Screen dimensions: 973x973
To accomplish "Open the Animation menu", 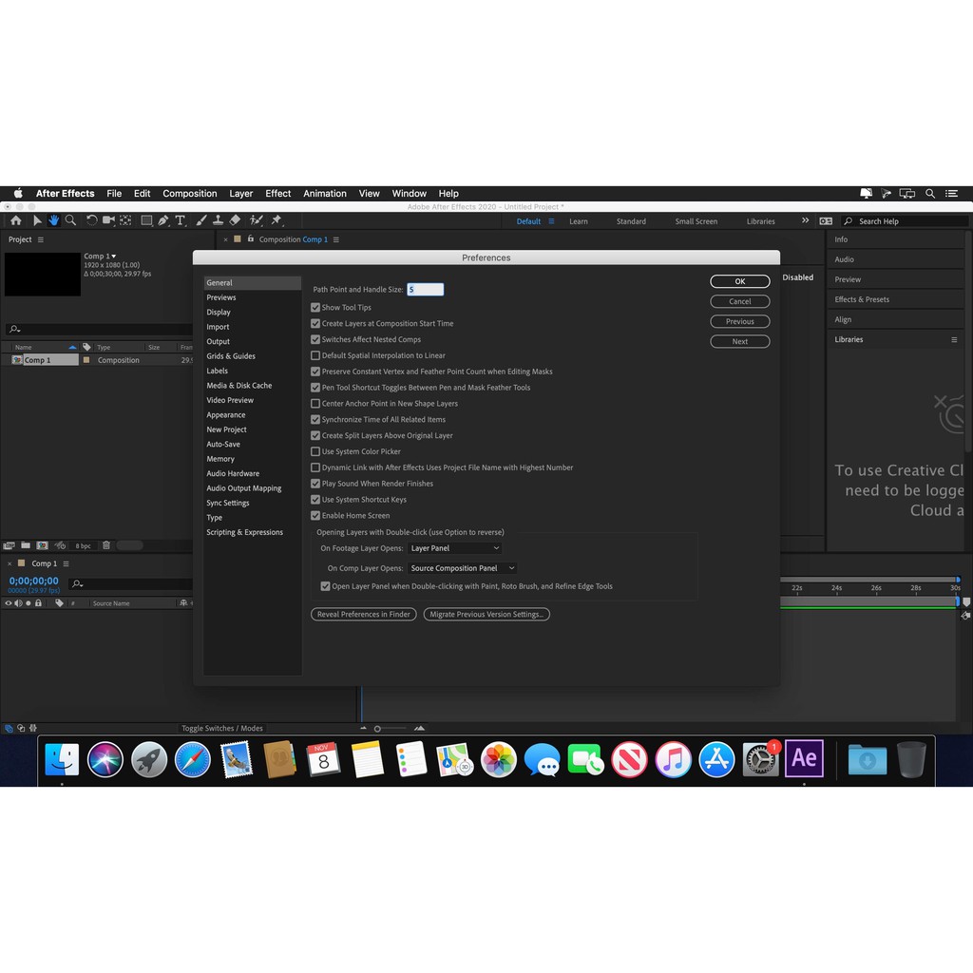I will [x=325, y=194].
